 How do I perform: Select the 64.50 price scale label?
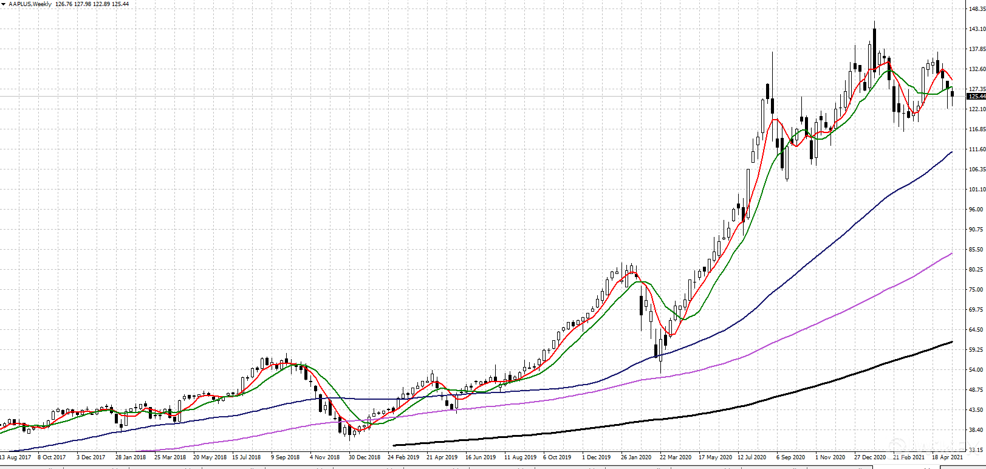click(977, 330)
